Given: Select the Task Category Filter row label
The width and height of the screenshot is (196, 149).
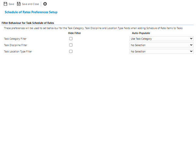Looking at the screenshot, I should point(16,39).
